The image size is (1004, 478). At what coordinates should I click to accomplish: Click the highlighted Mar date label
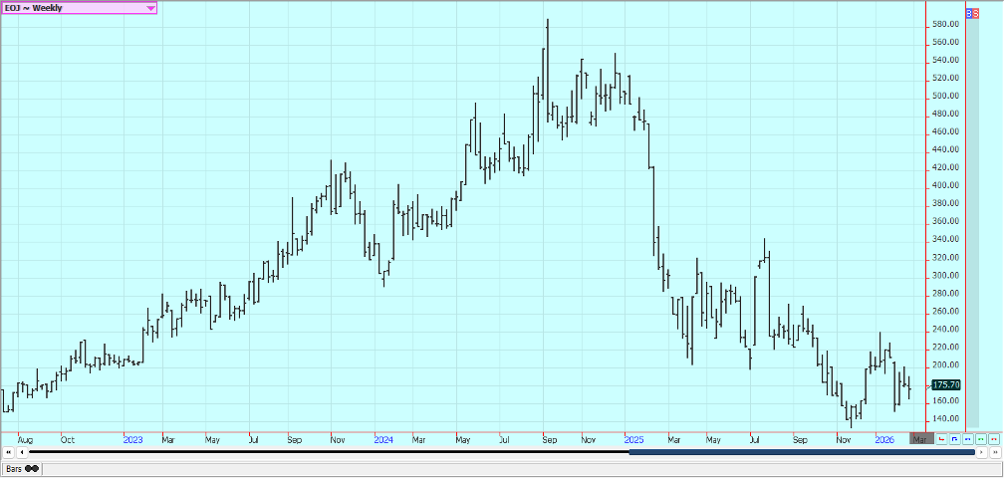tap(920, 439)
